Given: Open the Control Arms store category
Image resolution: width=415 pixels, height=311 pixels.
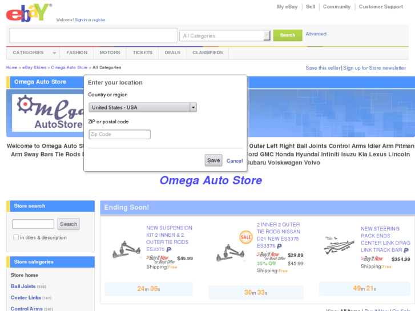Looking at the screenshot, I should click(26, 309).
